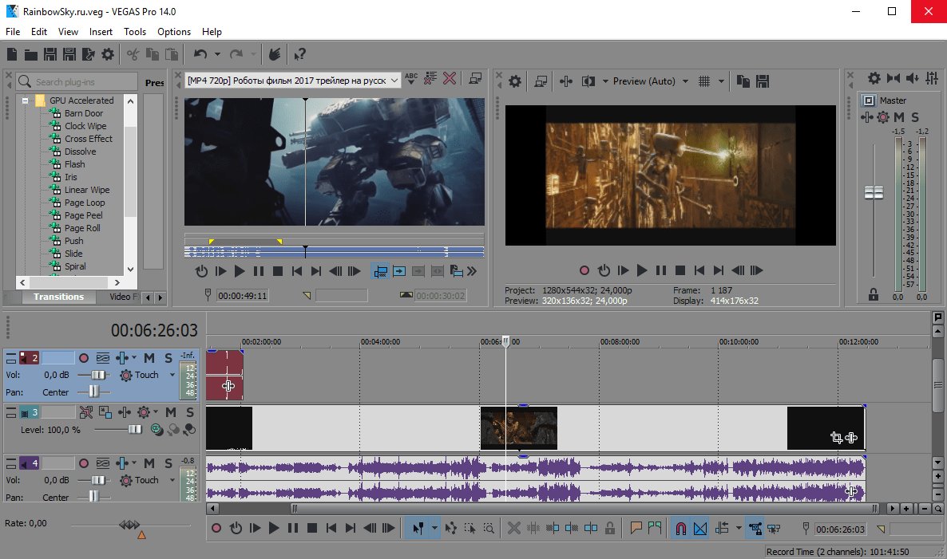This screenshot has height=559, width=947.
Task: Arm audio track 4 for recording
Action: tap(83, 463)
